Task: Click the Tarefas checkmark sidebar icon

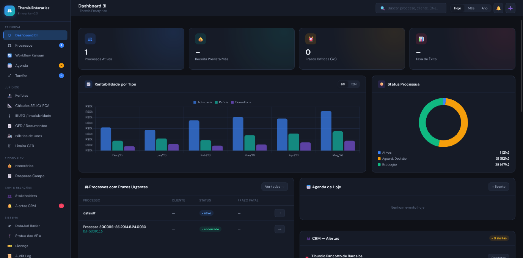Action: [x=9, y=76]
